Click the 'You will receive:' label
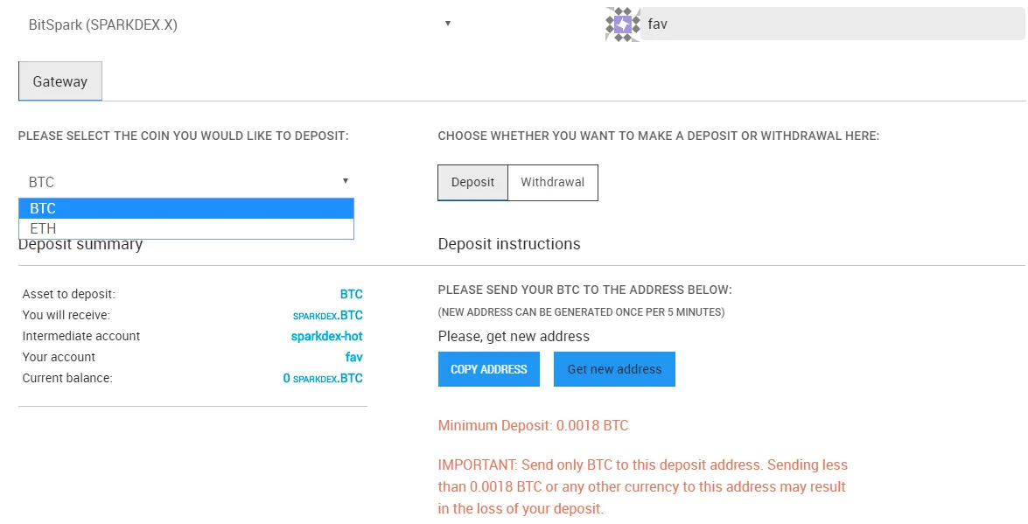The image size is (1028, 524). coord(66,316)
